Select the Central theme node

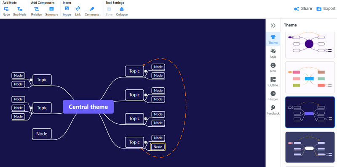tap(88, 107)
